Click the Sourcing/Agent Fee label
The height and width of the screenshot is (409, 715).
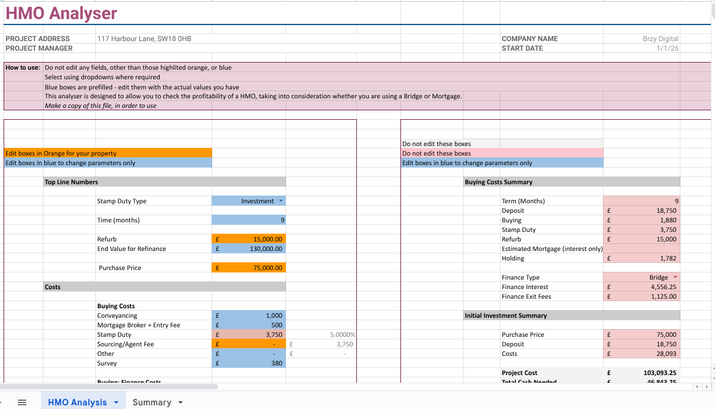126,344
